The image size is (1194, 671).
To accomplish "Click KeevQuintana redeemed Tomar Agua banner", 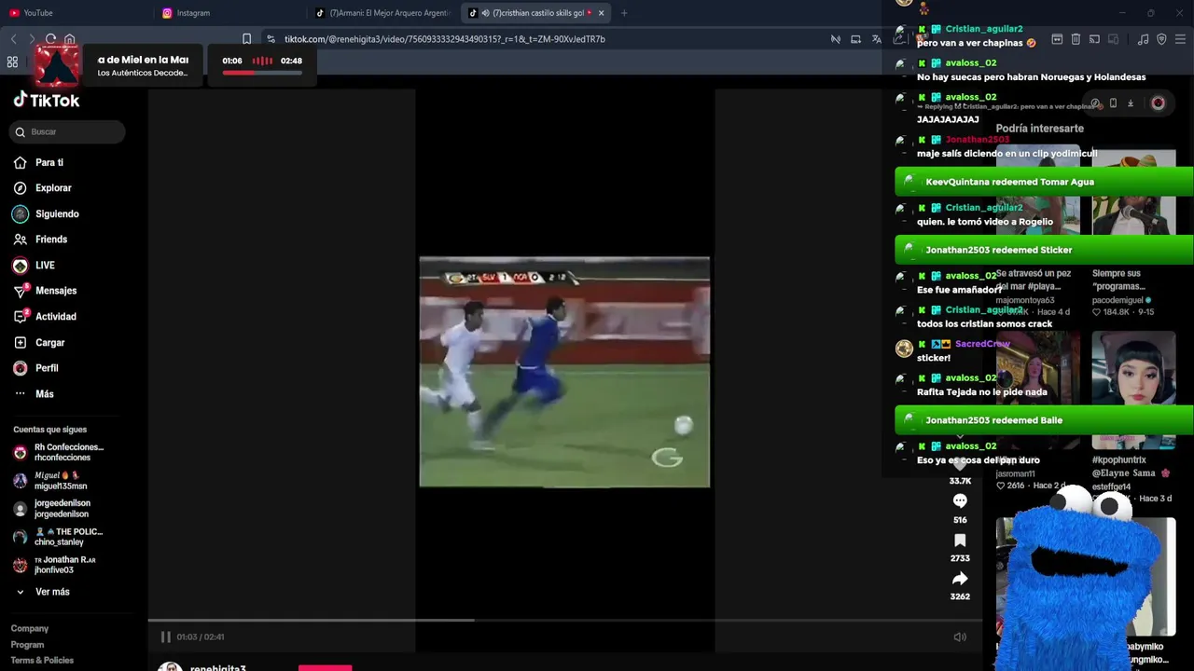I will pyautogui.click(x=1044, y=182).
